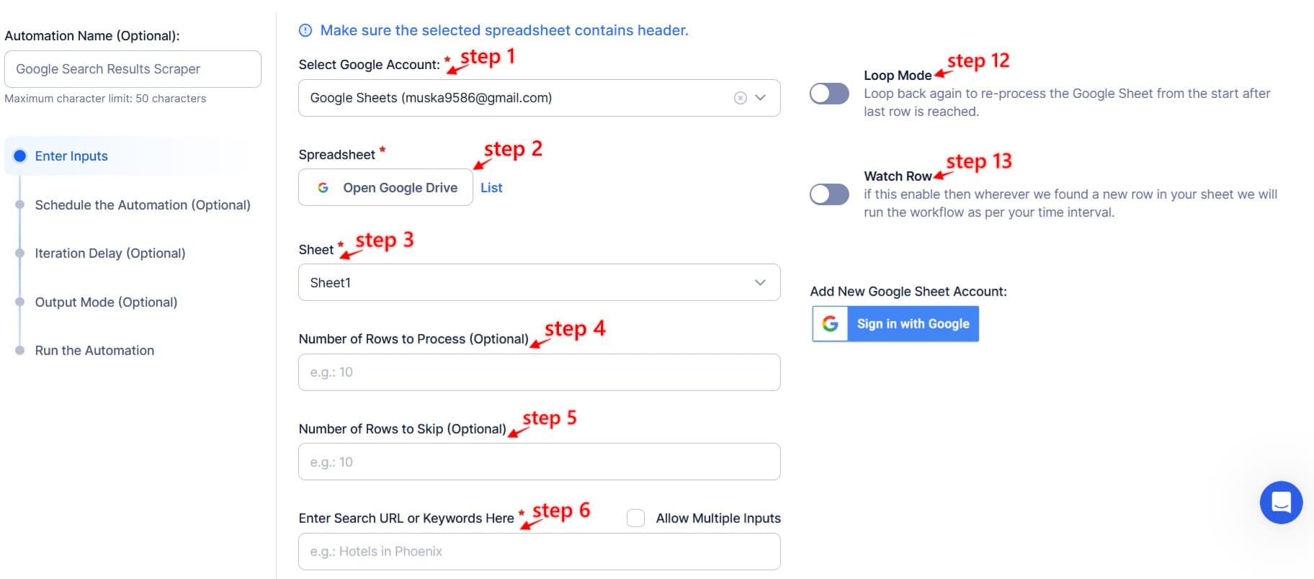The width and height of the screenshot is (1314, 579).
Task: Click the Iteration Delay step dot
Action: (20, 253)
